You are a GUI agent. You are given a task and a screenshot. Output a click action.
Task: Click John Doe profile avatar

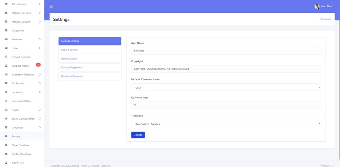pyautogui.click(x=317, y=6)
